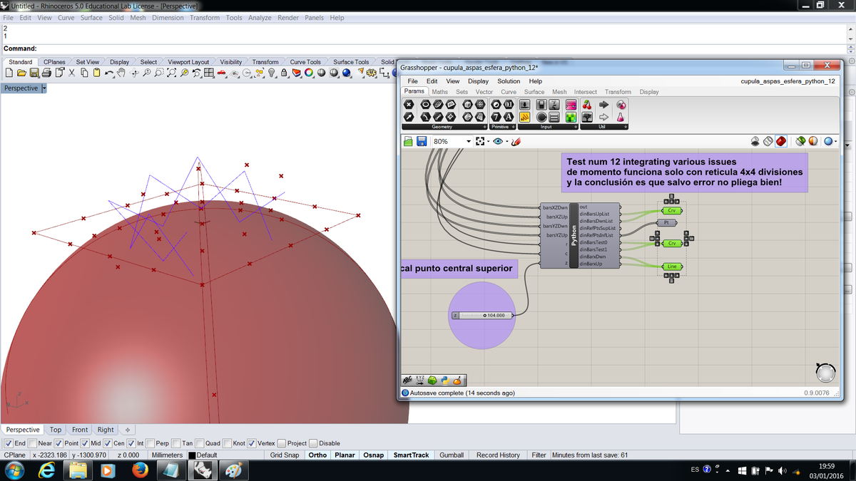Image resolution: width=856 pixels, height=481 pixels.
Task: Click the yellow highlighted icon in Input panel
Action: [524, 117]
